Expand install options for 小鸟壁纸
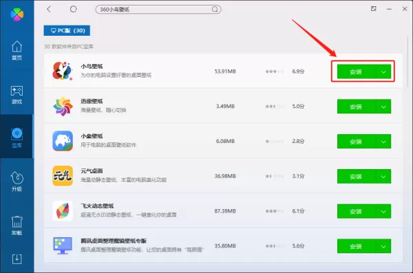The width and height of the screenshot is (413, 273). coord(383,72)
